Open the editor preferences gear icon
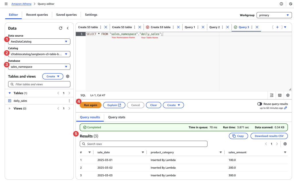This screenshot has width=294, height=182. click(x=288, y=95)
